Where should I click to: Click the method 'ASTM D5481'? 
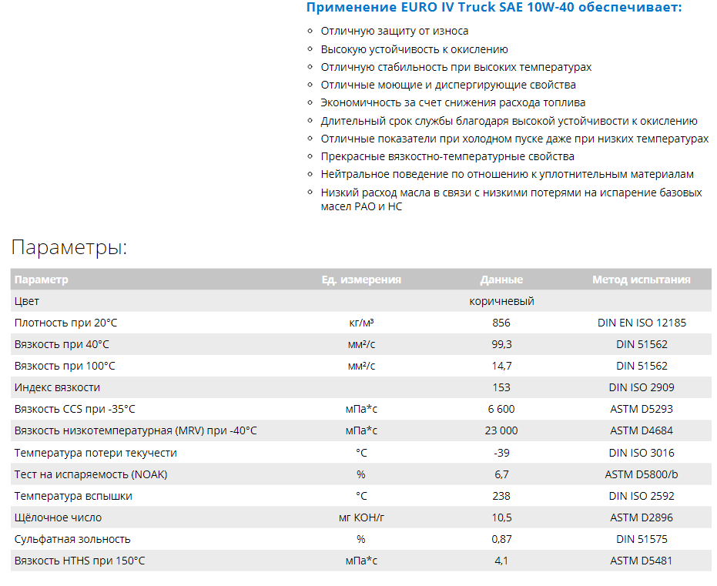point(642,561)
